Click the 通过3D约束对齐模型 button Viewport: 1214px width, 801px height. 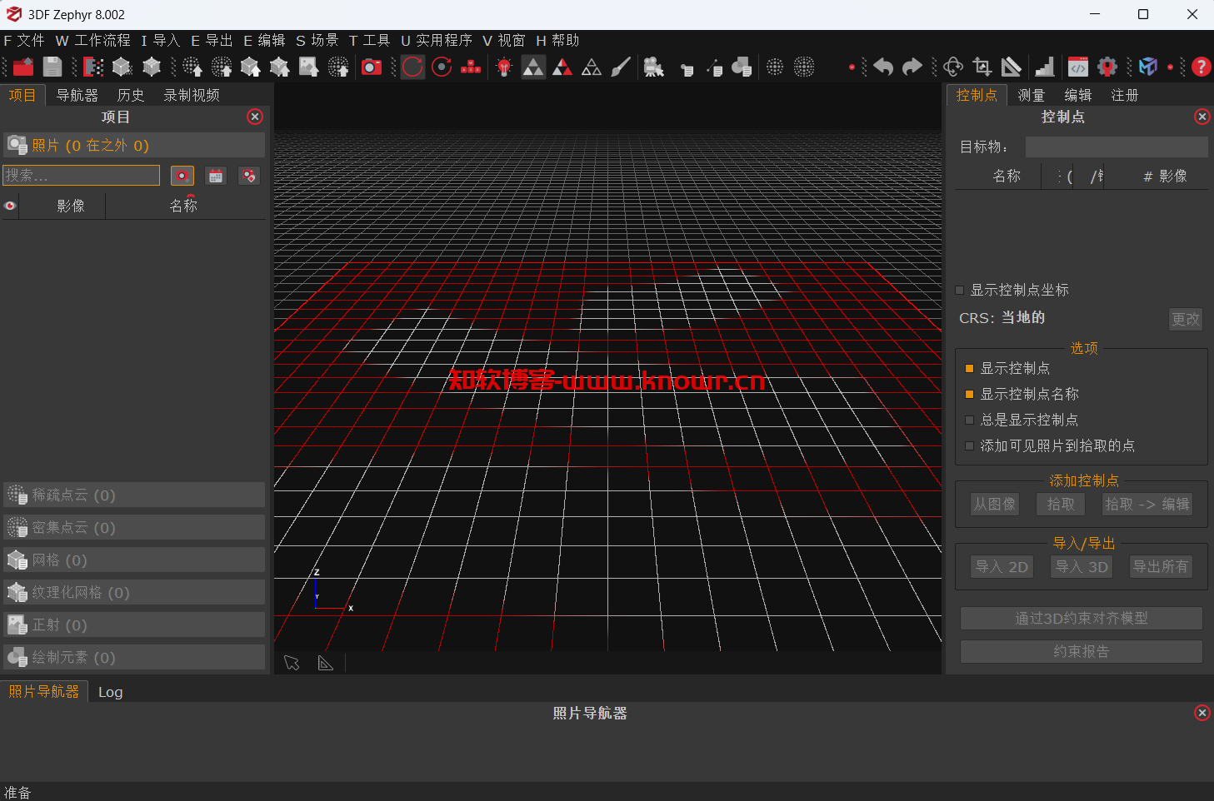click(x=1082, y=618)
